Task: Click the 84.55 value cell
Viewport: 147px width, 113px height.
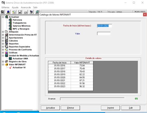Action: pos(82,77)
